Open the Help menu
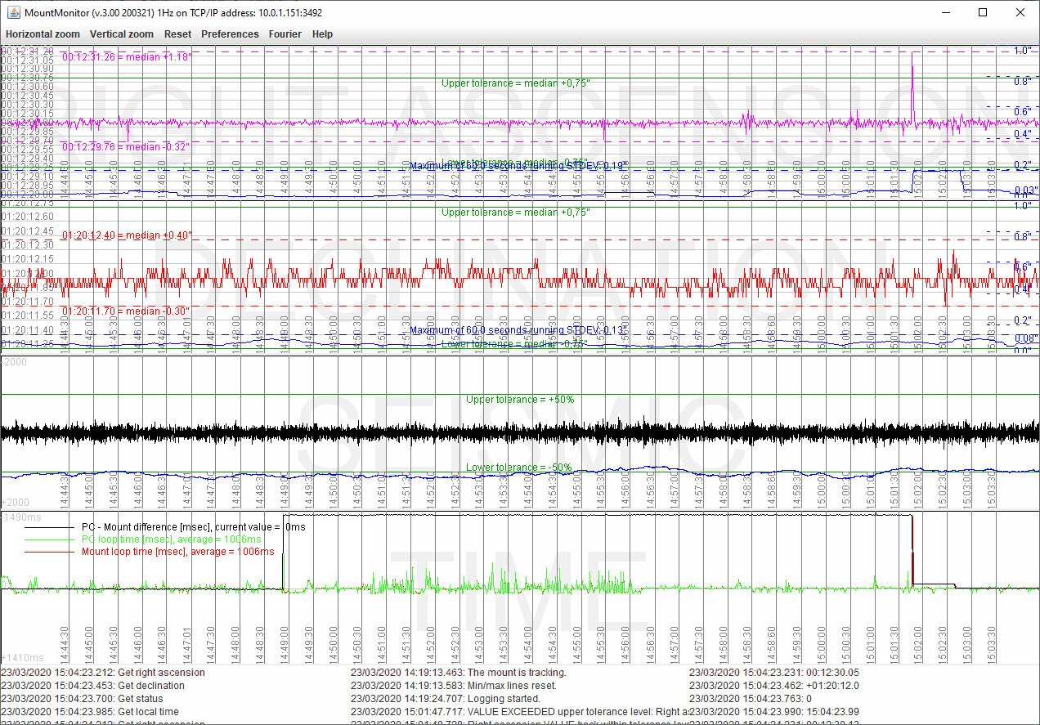This screenshot has height=725, width=1040. coord(322,34)
